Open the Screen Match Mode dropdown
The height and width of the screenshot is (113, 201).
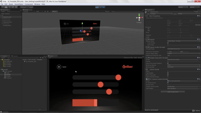[184, 54]
